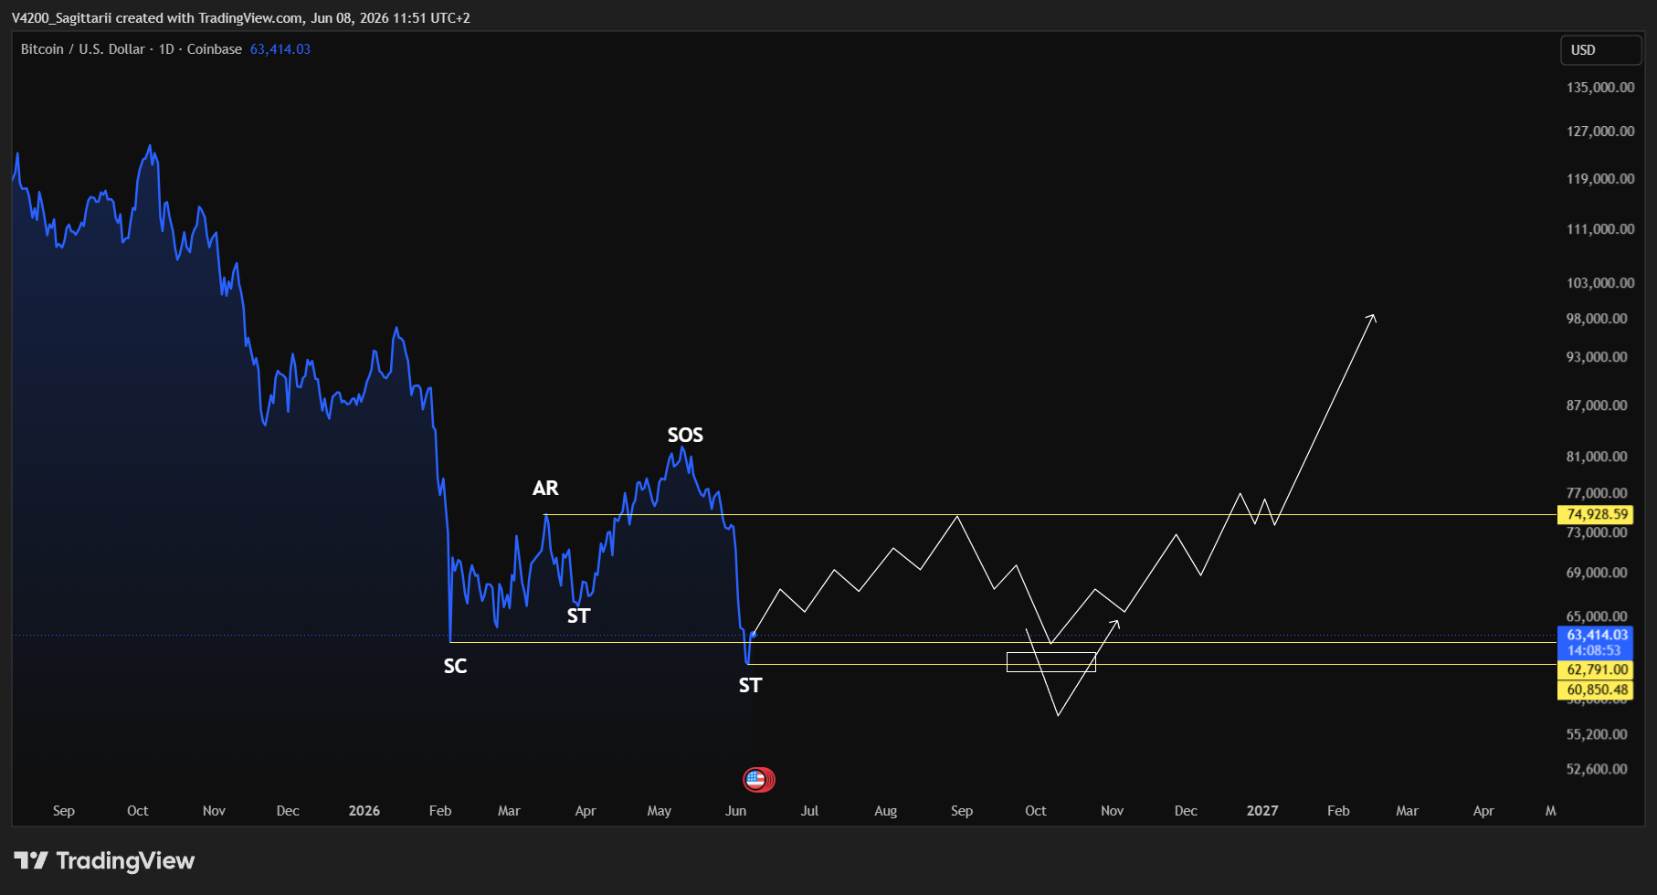1657x895 pixels.
Task: Open the USD currency selector
Action: (1600, 50)
